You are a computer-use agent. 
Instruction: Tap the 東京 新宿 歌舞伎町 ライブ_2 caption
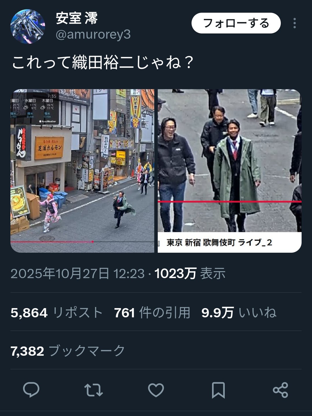(219, 242)
